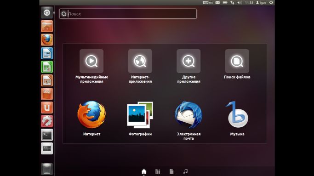Image resolution: width=314 pixels, height=176 pixels.
Task: Launch LibreOffice Writer from the launcher
Action: point(47,53)
